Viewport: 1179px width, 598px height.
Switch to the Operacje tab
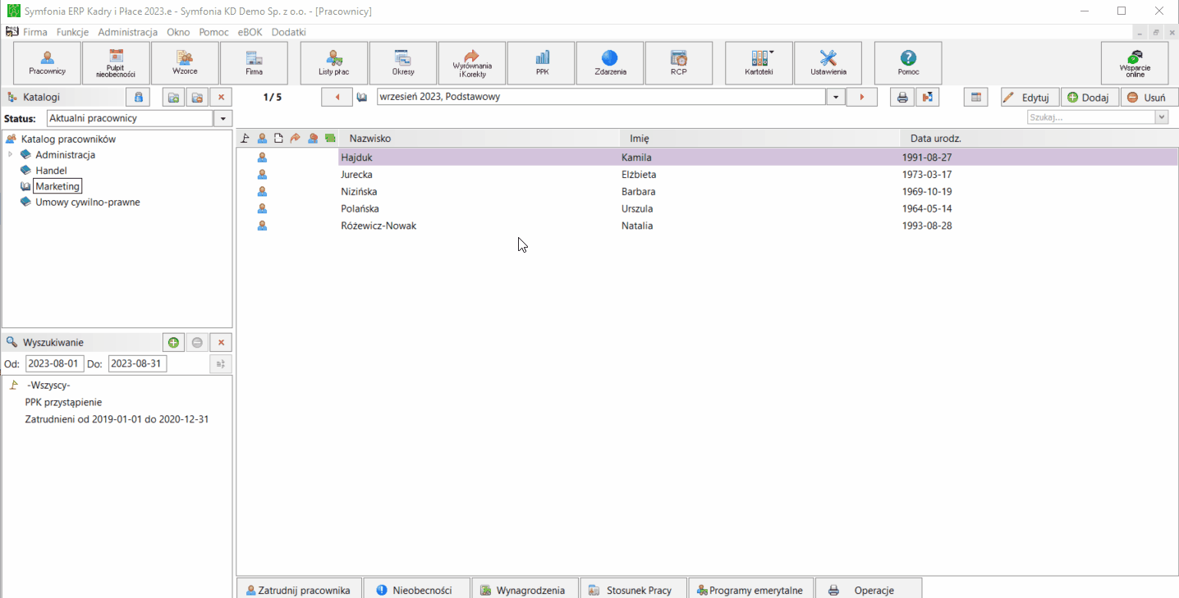pos(869,589)
